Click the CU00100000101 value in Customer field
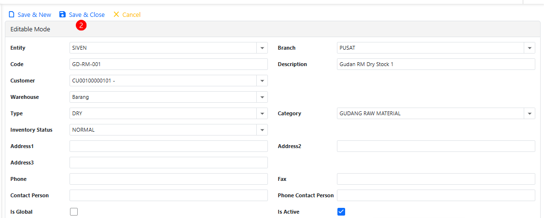The width and height of the screenshot is (544, 218). click(91, 81)
